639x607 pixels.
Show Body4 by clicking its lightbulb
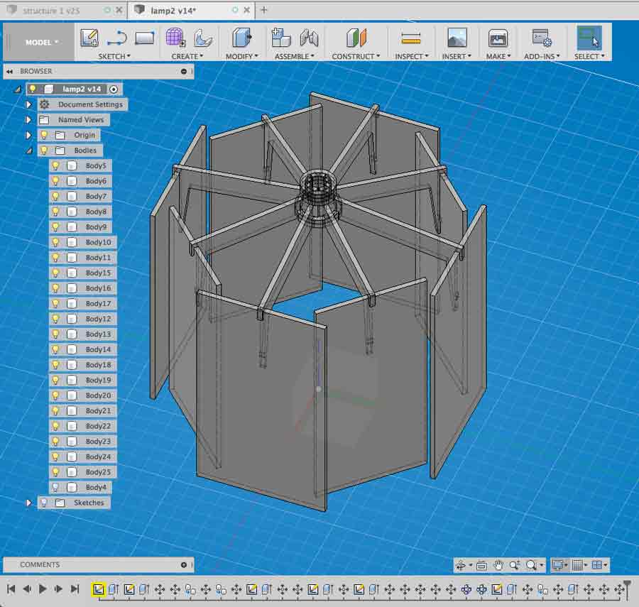pos(56,487)
